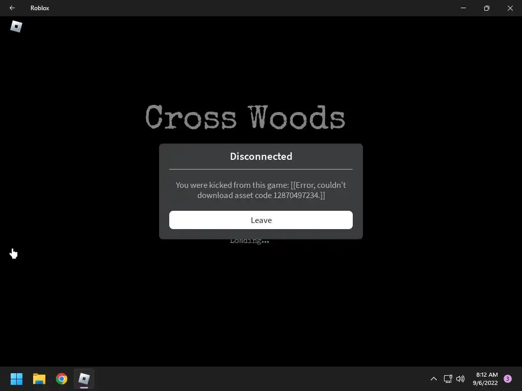522x391 pixels.
Task: Open the network status tray icon
Action: [448, 379]
